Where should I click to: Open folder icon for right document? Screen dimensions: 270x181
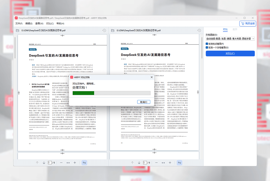point(113,31)
